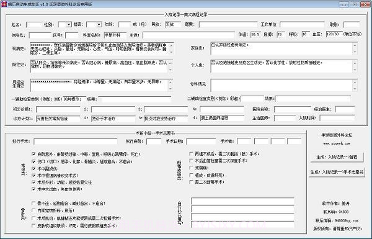Click the first 自行补充填写 input line

point(242,202)
